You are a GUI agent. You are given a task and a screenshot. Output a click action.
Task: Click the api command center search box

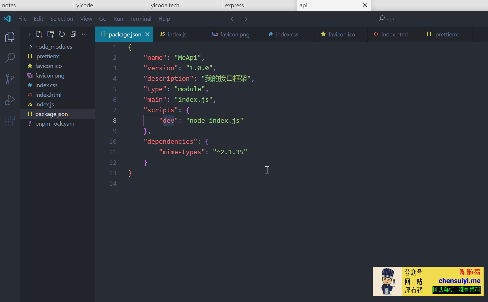pos(386,19)
